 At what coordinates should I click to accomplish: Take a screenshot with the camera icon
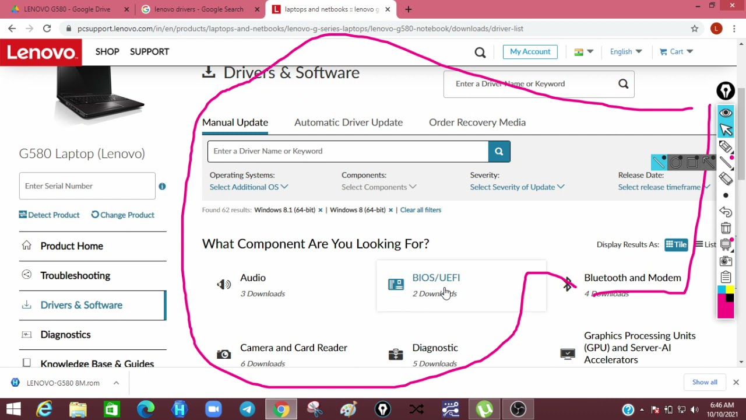pyautogui.click(x=726, y=261)
